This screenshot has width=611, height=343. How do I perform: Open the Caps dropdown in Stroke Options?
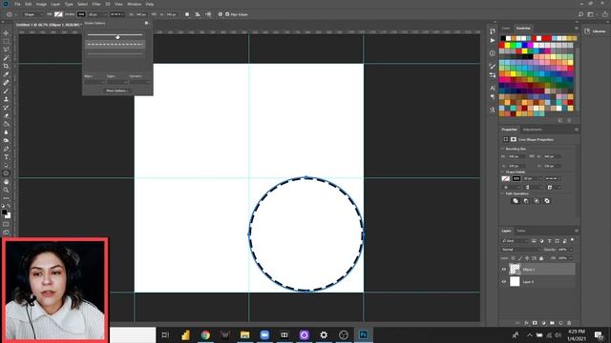pyautogui.click(x=116, y=83)
